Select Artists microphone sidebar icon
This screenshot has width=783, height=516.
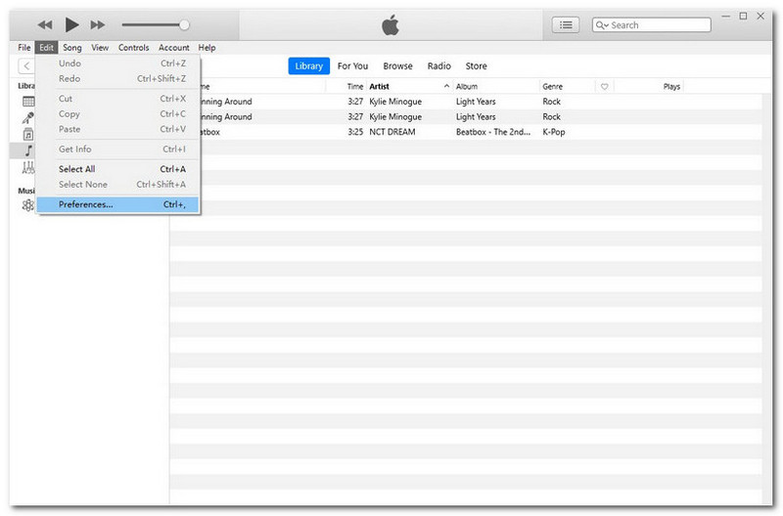point(28,117)
